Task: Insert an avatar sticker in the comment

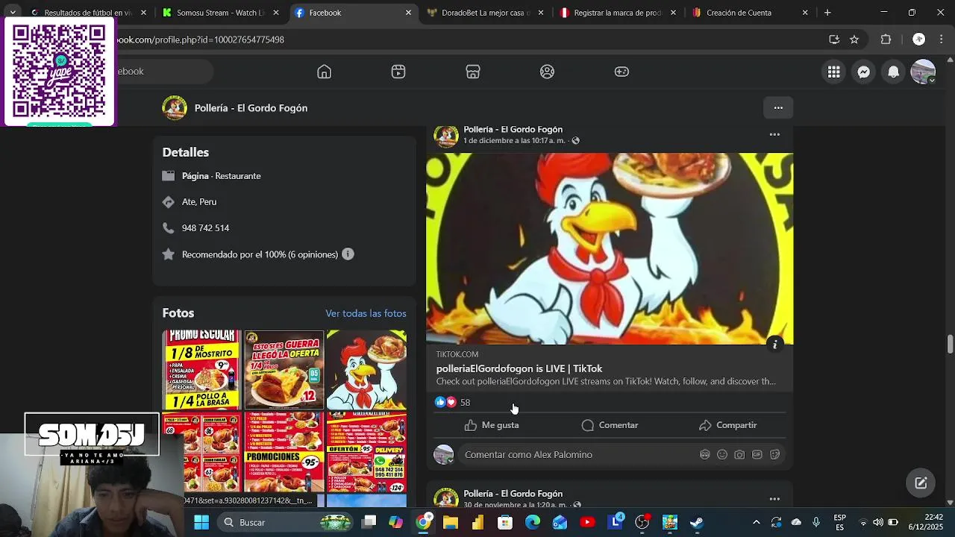Action: [x=704, y=454]
